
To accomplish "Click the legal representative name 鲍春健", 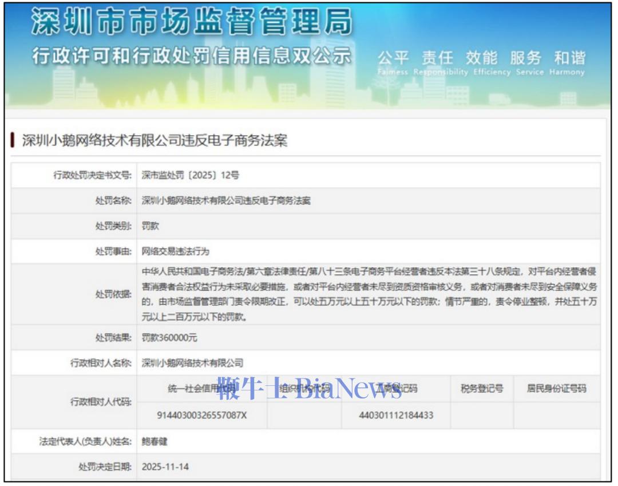I will tap(154, 441).
